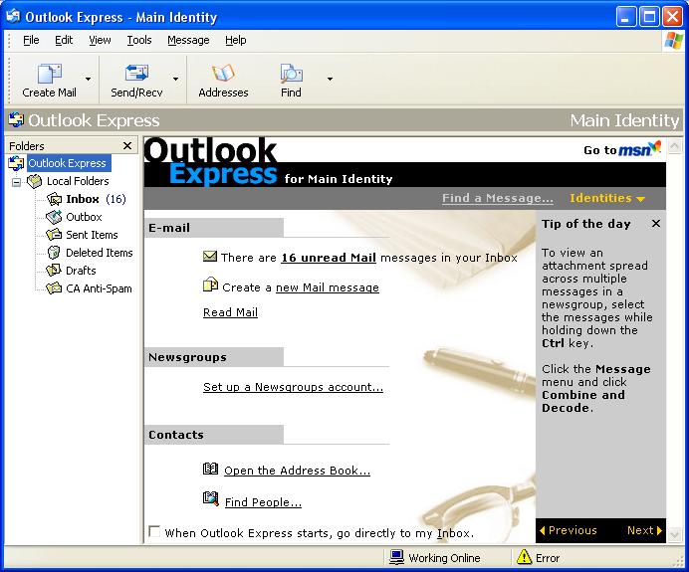Click Open the Address Book link
Viewport: 689px width, 572px height.
point(297,471)
